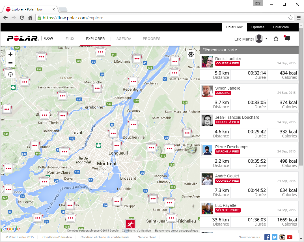Viewport: 304px width, 242px height.
Task: Click the map zoom out minus button
Action: click(10, 63)
